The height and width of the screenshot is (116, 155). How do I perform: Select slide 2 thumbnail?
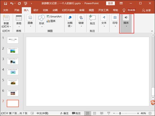13,51
